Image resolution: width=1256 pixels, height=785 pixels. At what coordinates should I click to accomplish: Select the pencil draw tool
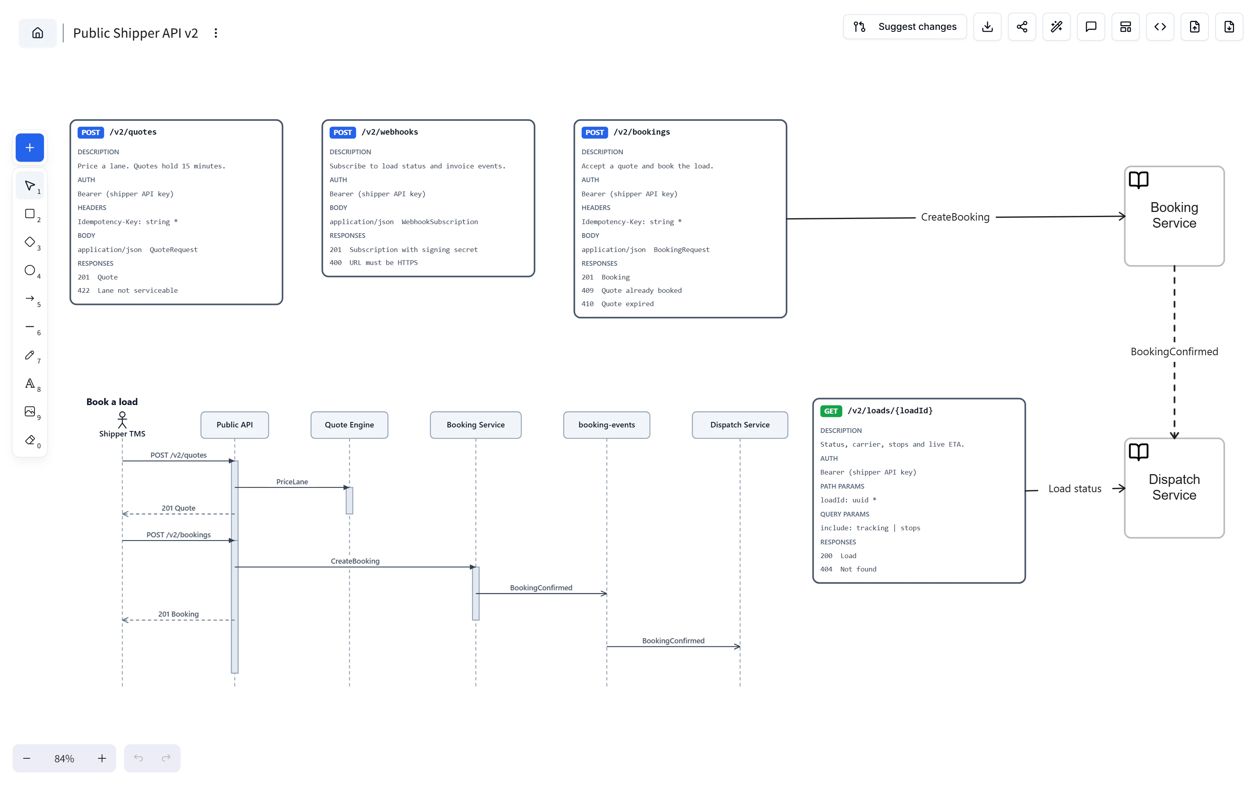[29, 355]
